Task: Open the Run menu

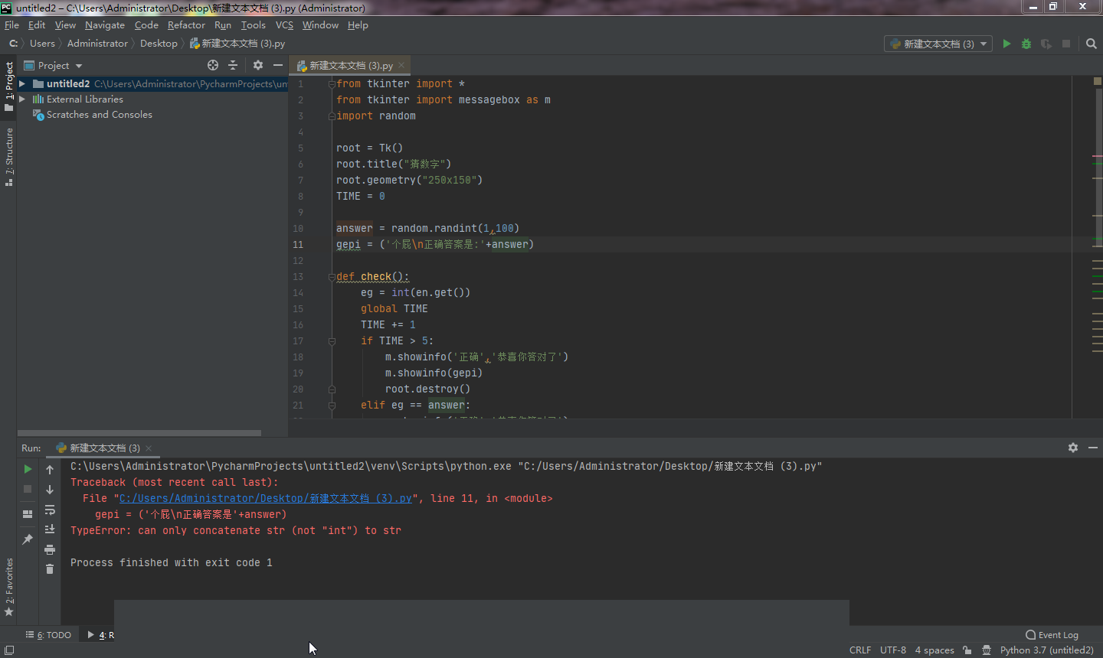Action: (223, 25)
